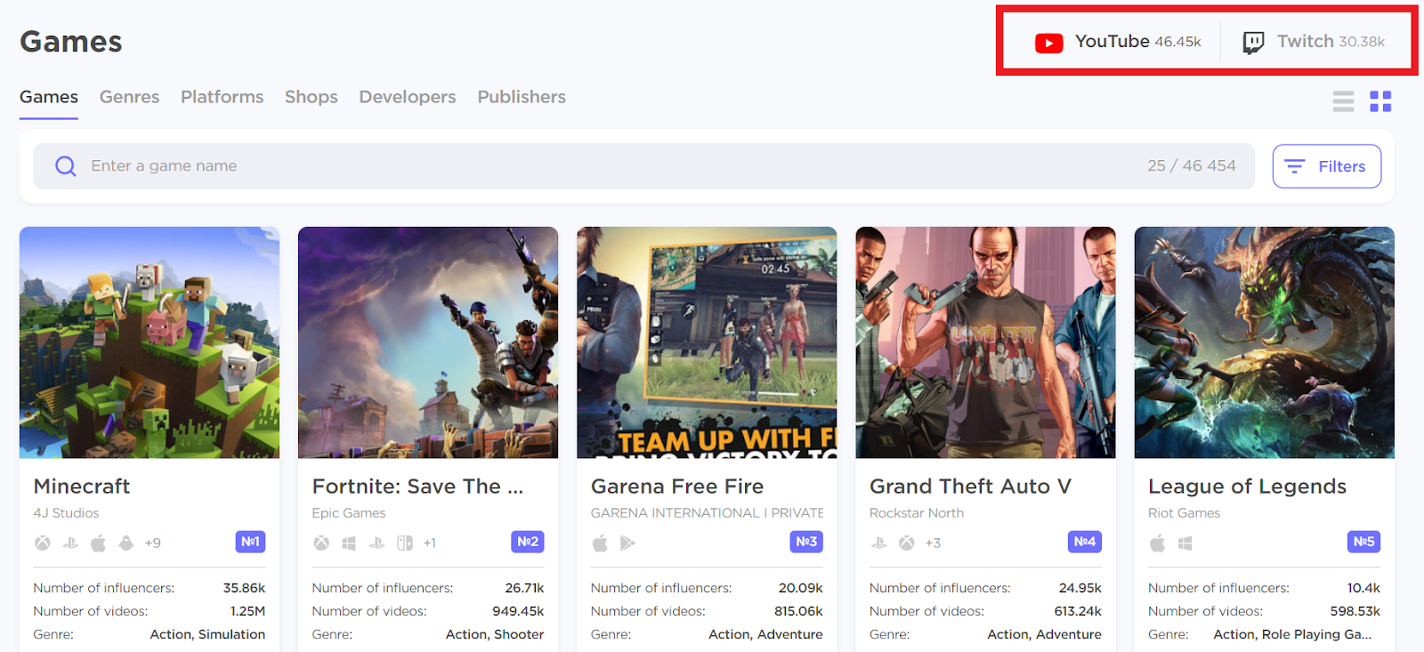Click the Fortnite cover image

coord(428,342)
